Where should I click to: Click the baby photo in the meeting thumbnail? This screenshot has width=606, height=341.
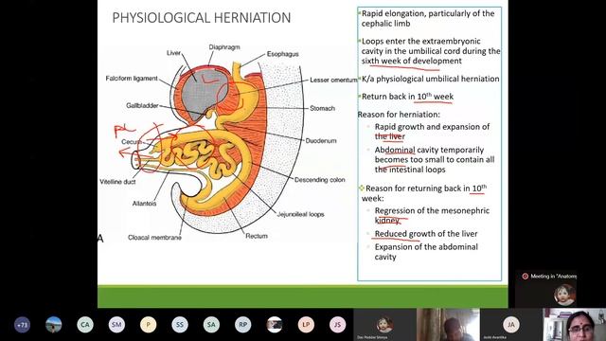(x=564, y=295)
